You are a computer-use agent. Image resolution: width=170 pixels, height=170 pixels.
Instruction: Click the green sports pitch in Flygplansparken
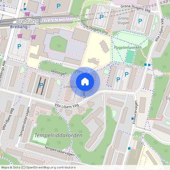(x=130, y=57)
